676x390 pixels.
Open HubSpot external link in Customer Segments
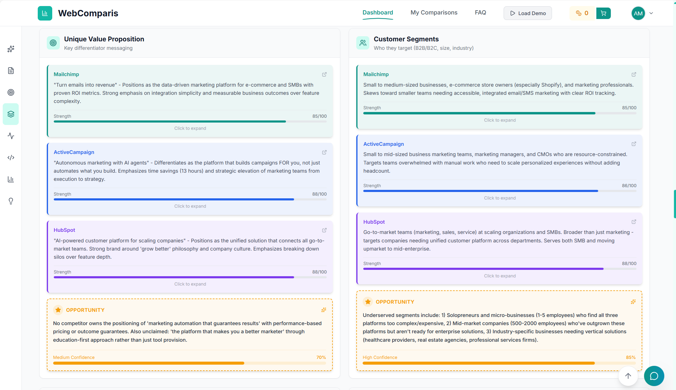(x=634, y=222)
